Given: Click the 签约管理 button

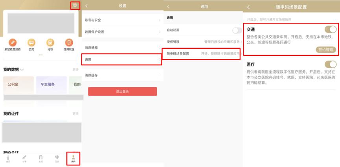Looking at the screenshot, I should (326, 50).
